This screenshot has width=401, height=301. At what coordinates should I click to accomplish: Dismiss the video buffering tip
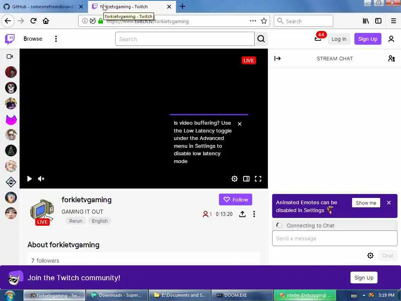(x=240, y=124)
